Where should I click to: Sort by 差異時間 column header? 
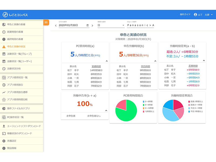point(193,66)
